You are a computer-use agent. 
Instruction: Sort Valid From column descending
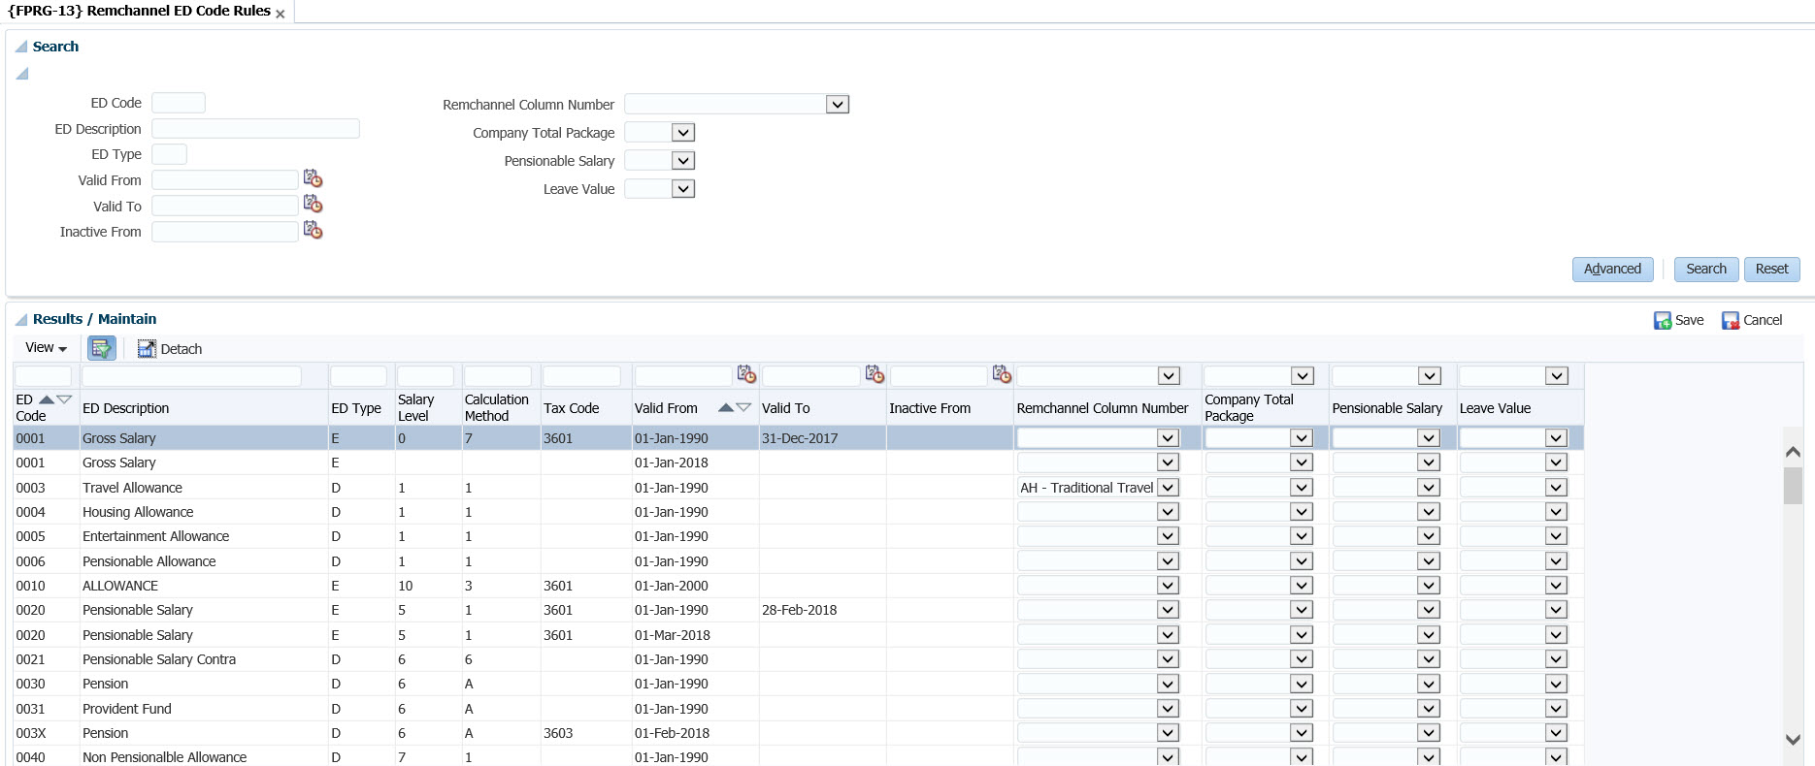tap(743, 408)
